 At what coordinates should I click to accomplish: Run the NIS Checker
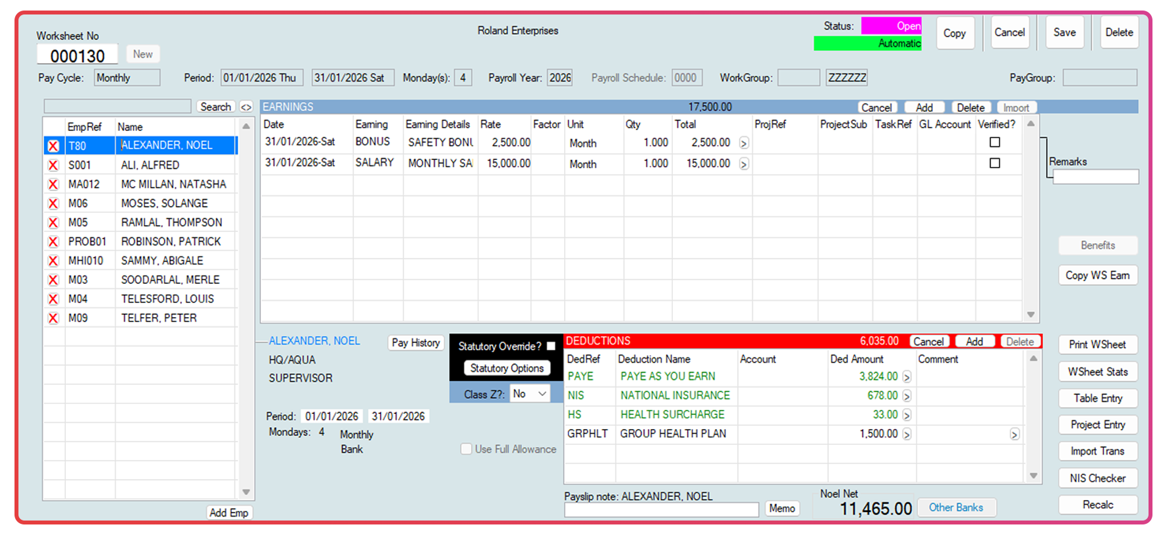(x=1098, y=478)
